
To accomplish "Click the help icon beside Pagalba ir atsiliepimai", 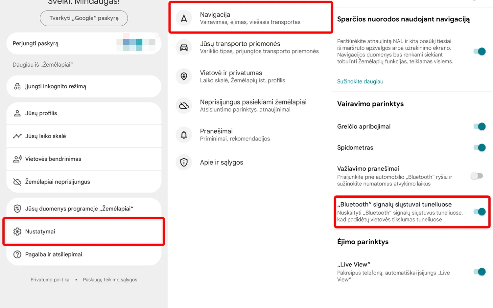I will pyautogui.click(x=17, y=254).
